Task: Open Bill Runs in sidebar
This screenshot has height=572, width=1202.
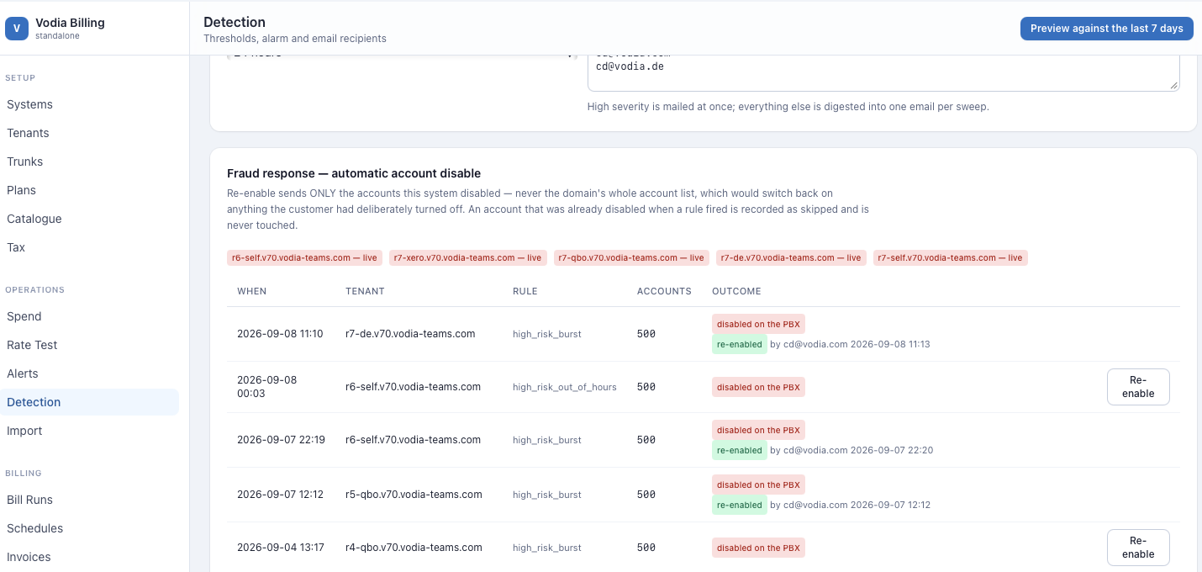Action: [x=29, y=500]
